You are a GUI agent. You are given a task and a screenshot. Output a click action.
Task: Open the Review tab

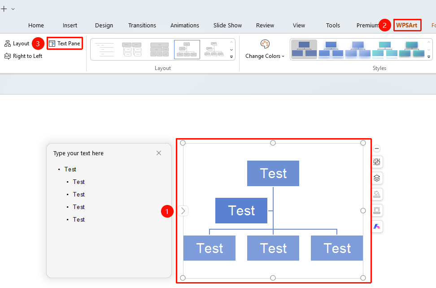point(265,25)
